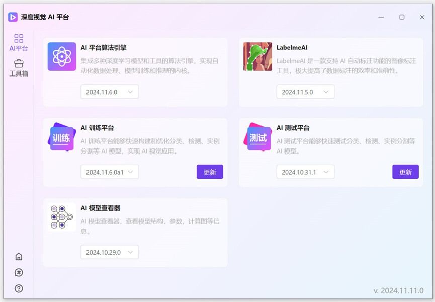
Task: Click 更新 button for AI 测试平台
Action: tap(406, 172)
